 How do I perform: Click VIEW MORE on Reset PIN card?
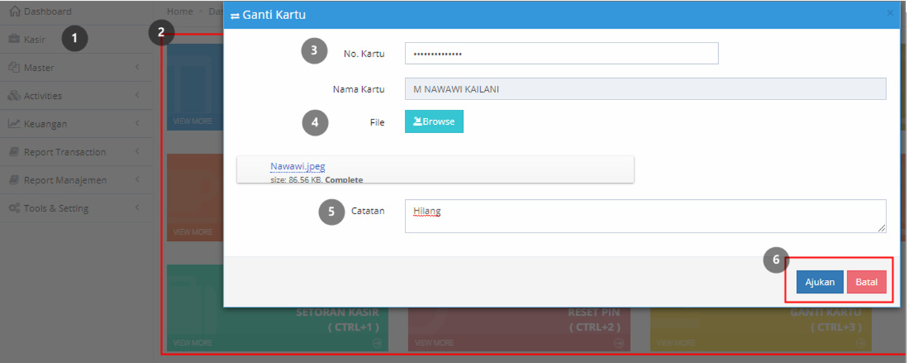click(x=434, y=342)
